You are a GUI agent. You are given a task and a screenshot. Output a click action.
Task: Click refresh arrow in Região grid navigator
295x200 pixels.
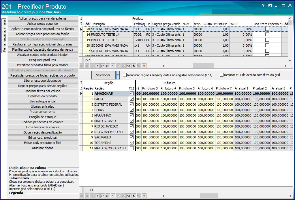pos(129,196)
